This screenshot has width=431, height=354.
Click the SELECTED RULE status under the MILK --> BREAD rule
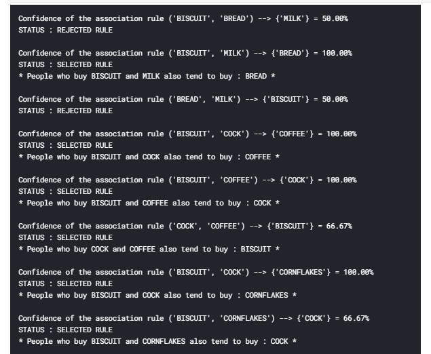click(65, 64)
